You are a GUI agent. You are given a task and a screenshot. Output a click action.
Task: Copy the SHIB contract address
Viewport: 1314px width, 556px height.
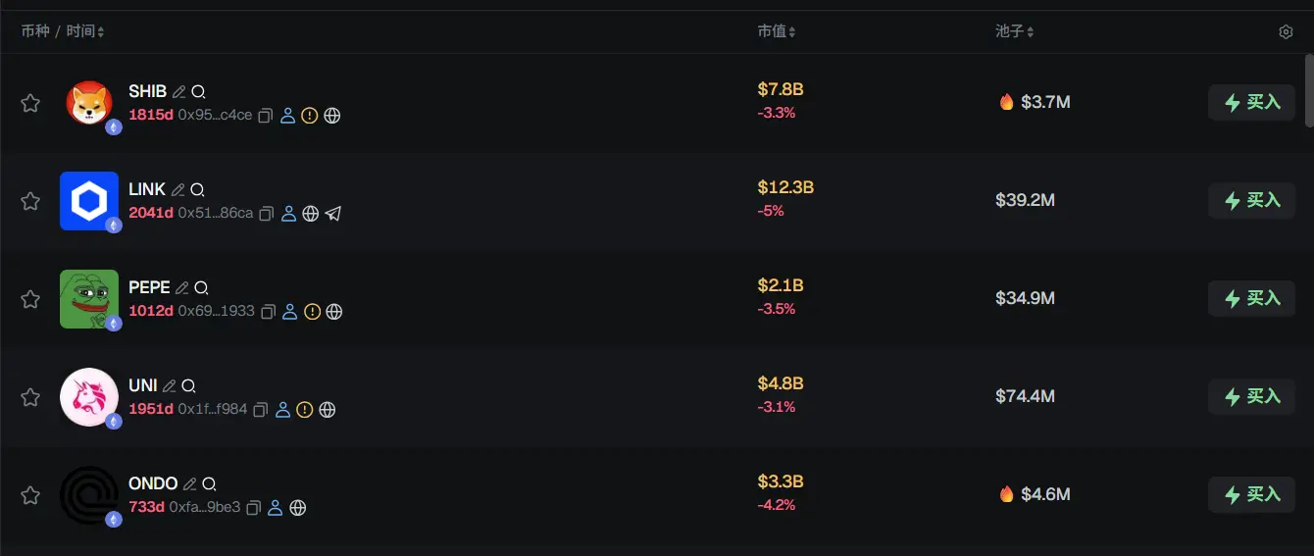[264, 116]
